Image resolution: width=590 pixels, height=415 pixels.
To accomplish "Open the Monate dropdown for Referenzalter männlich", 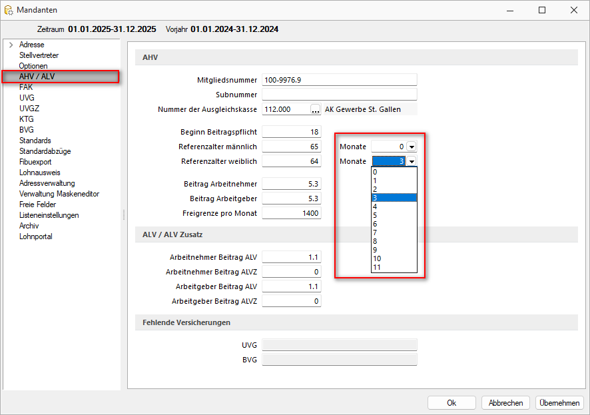I will 412,147.
